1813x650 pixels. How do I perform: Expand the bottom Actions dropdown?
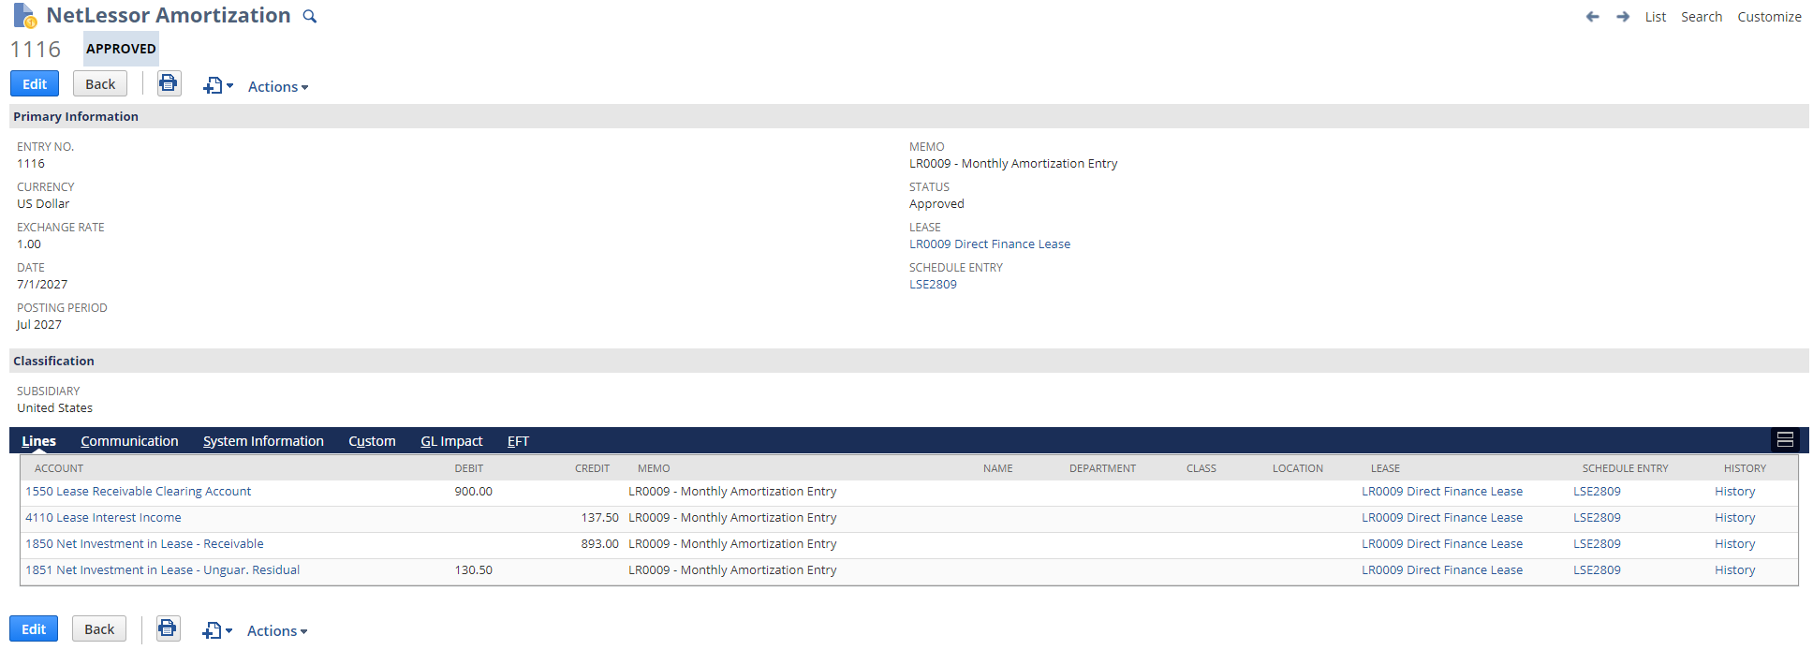[x=277, y=631]
